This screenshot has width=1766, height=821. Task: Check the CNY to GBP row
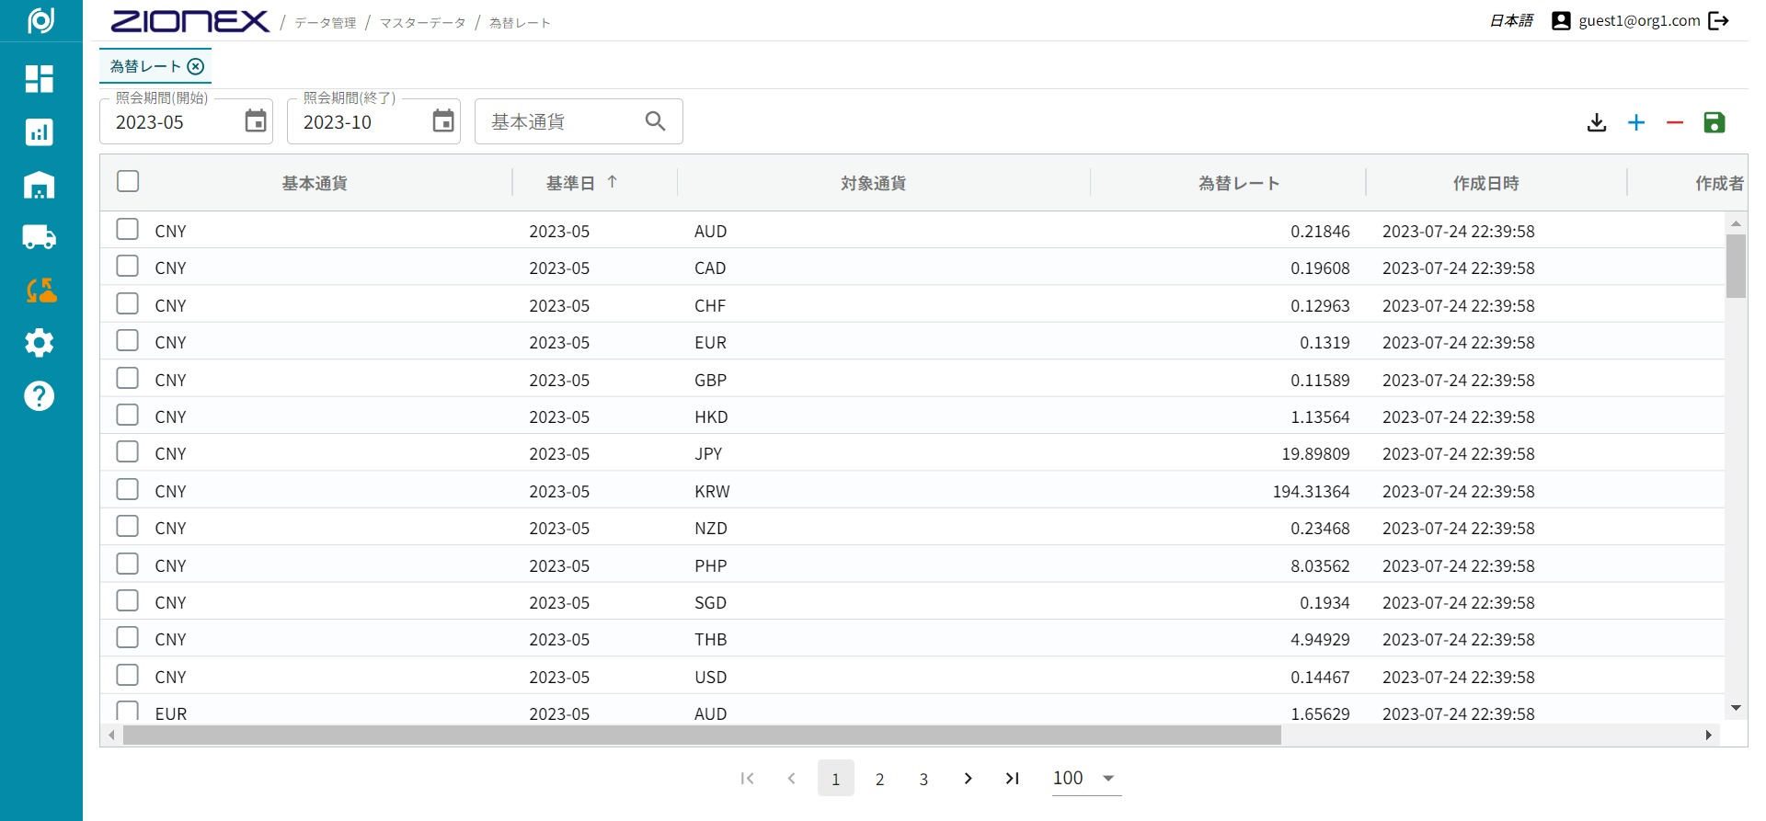pyautogui.click(x=128, y=378)
